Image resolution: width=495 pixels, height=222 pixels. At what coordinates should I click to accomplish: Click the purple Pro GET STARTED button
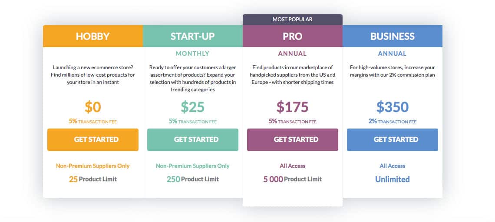pos(293,140)
